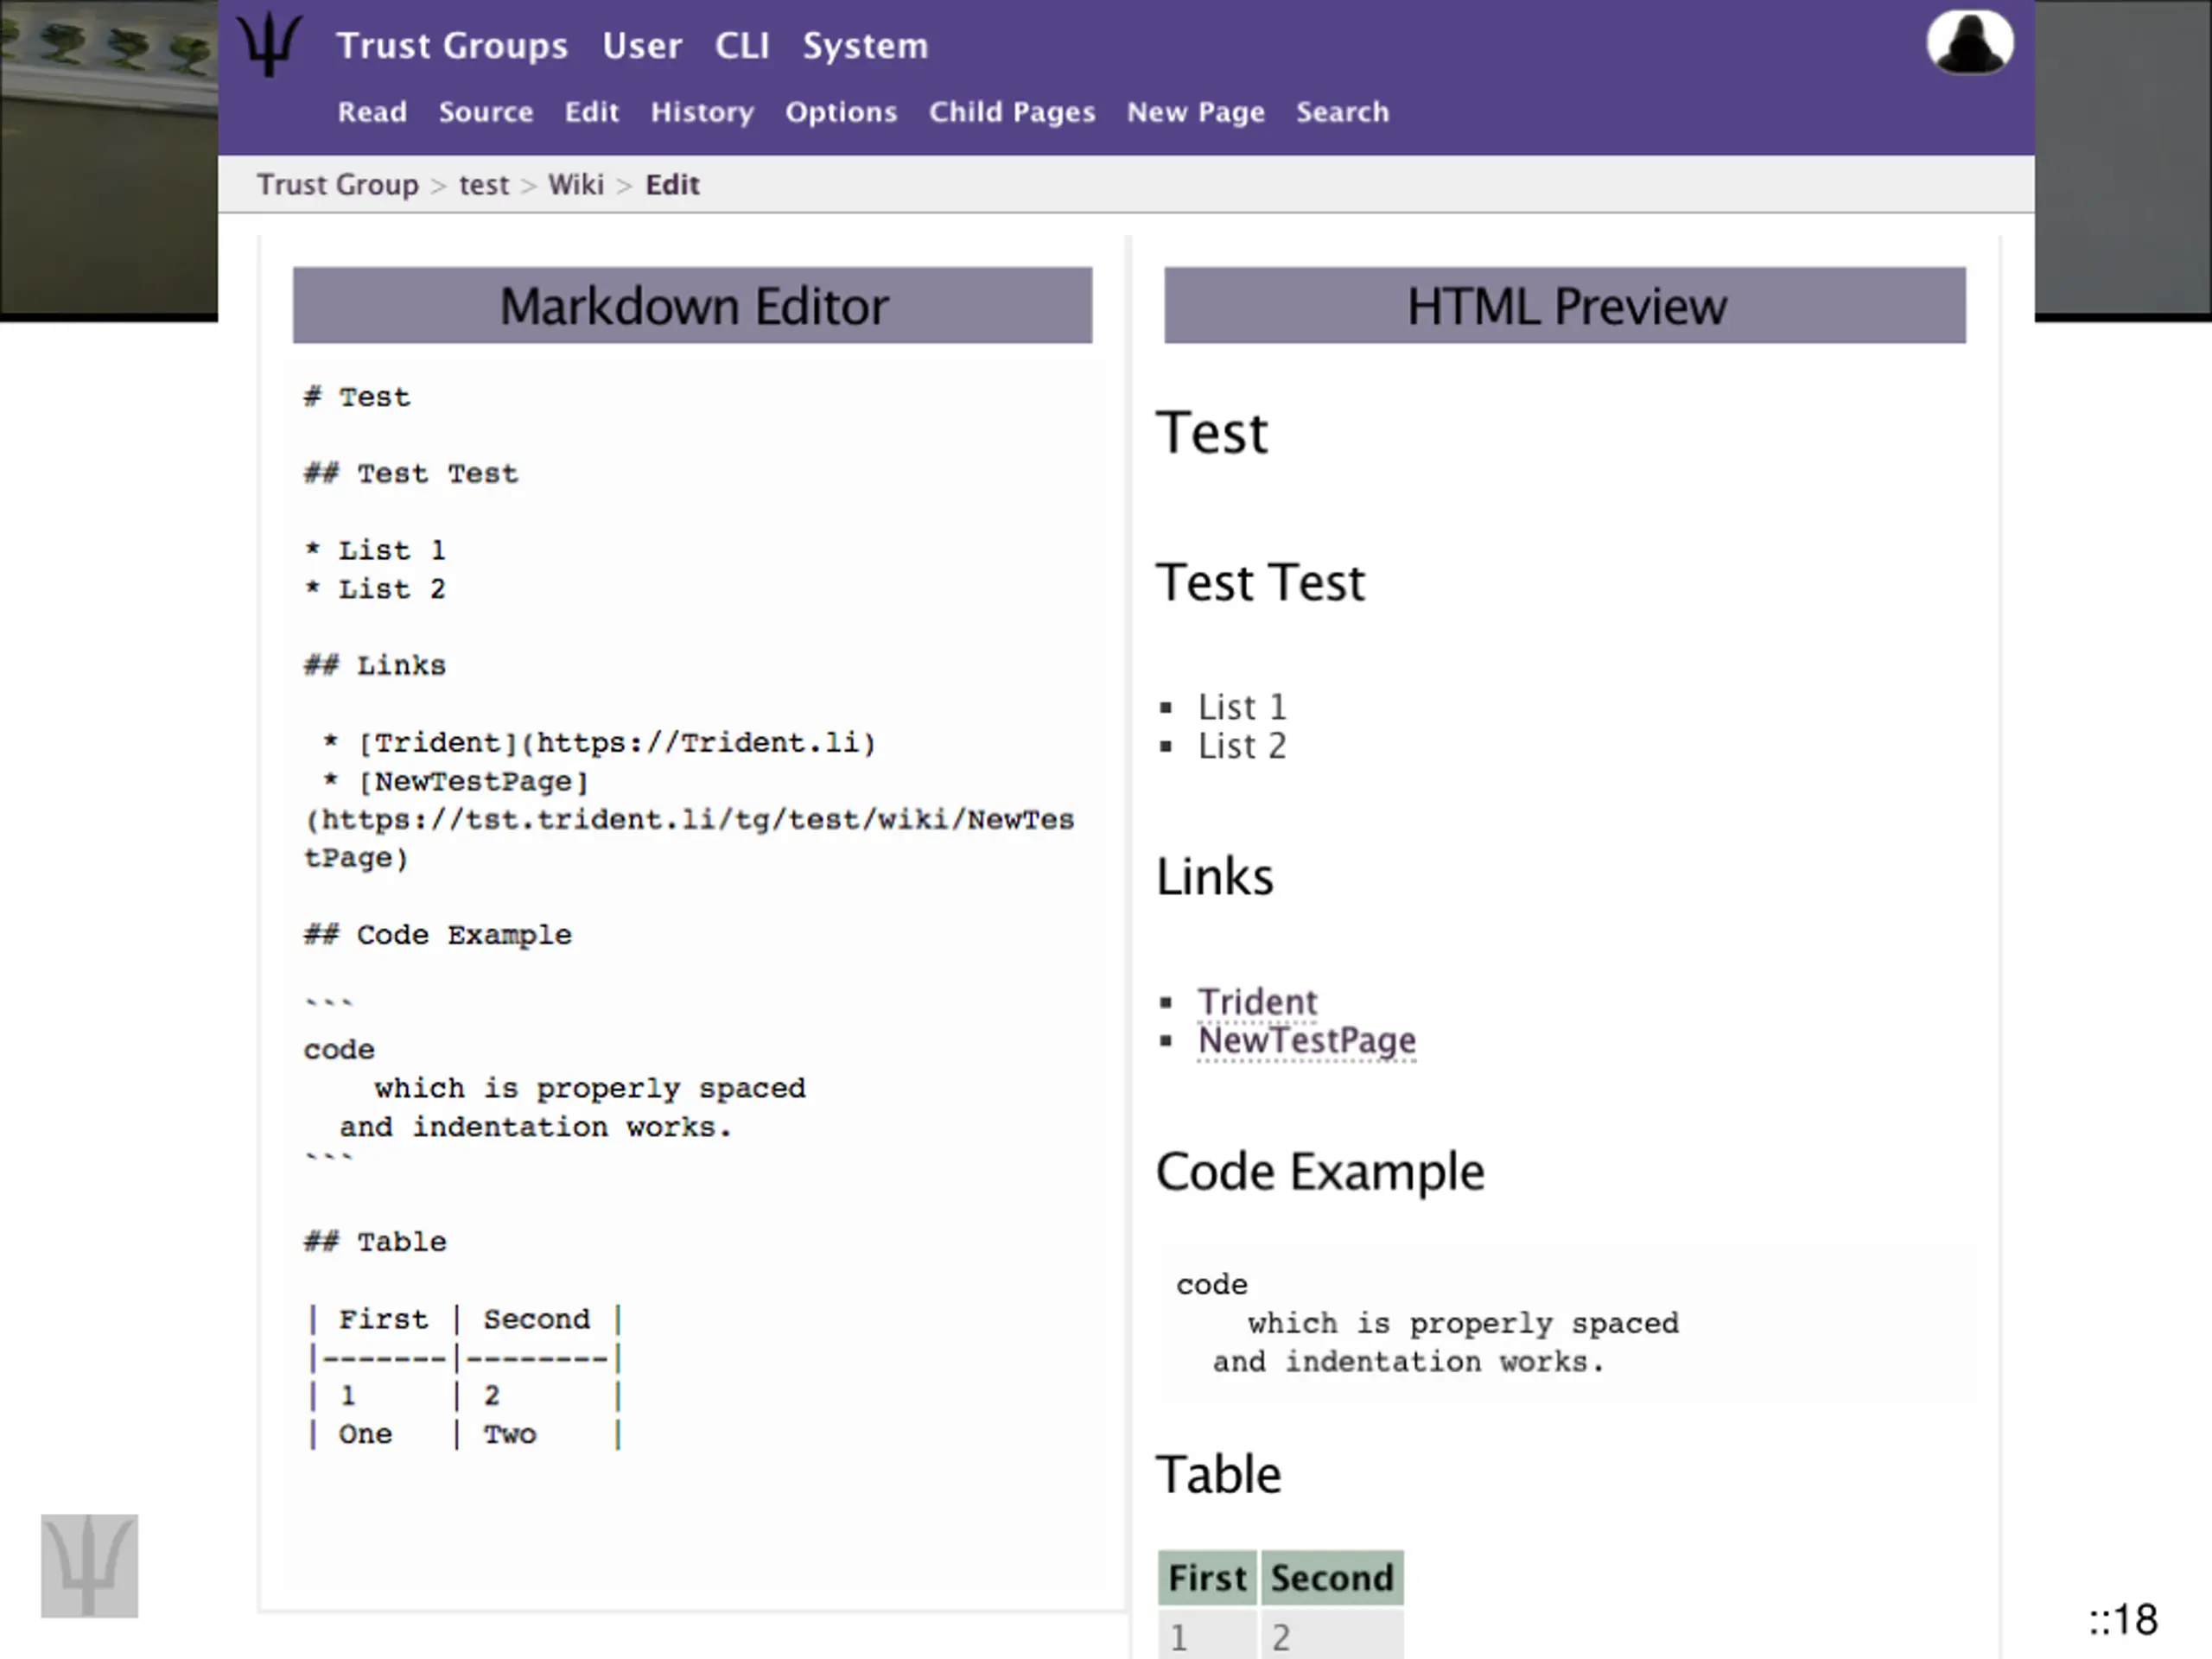Open the user avatar profile icon
Image resolution: width=2212 pixels, height=1659 pixels.
tap(1970, 42)
